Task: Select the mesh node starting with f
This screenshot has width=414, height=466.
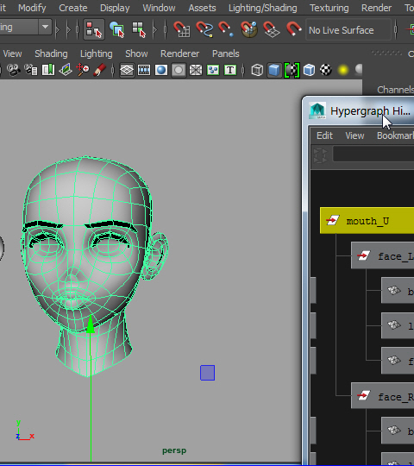Action: point(398,361)
